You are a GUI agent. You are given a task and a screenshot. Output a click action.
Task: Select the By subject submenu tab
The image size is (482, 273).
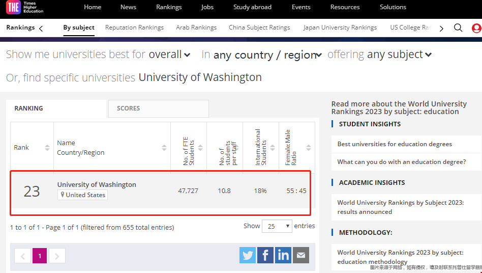[79, 28]
